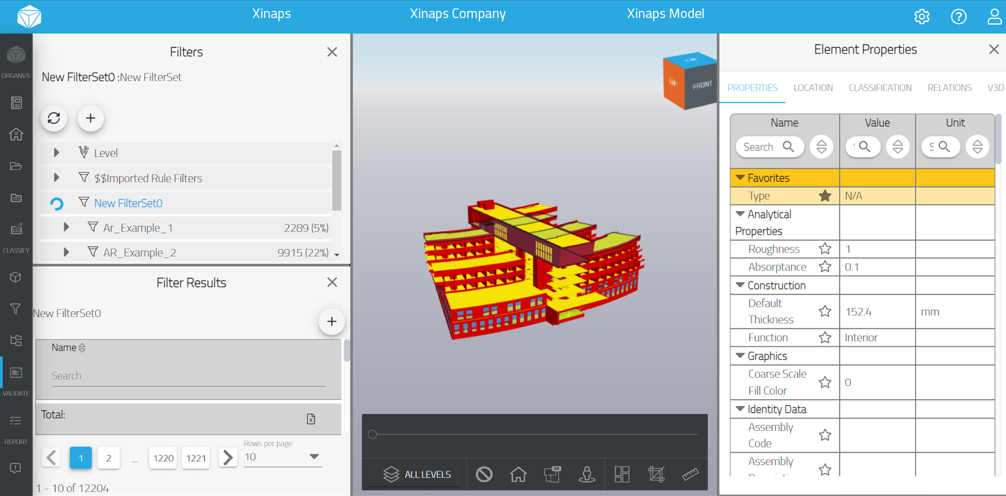This screenshot has width=1006, height=496.
Task: Activate the measure ruler tool
Action: point(690,474)
